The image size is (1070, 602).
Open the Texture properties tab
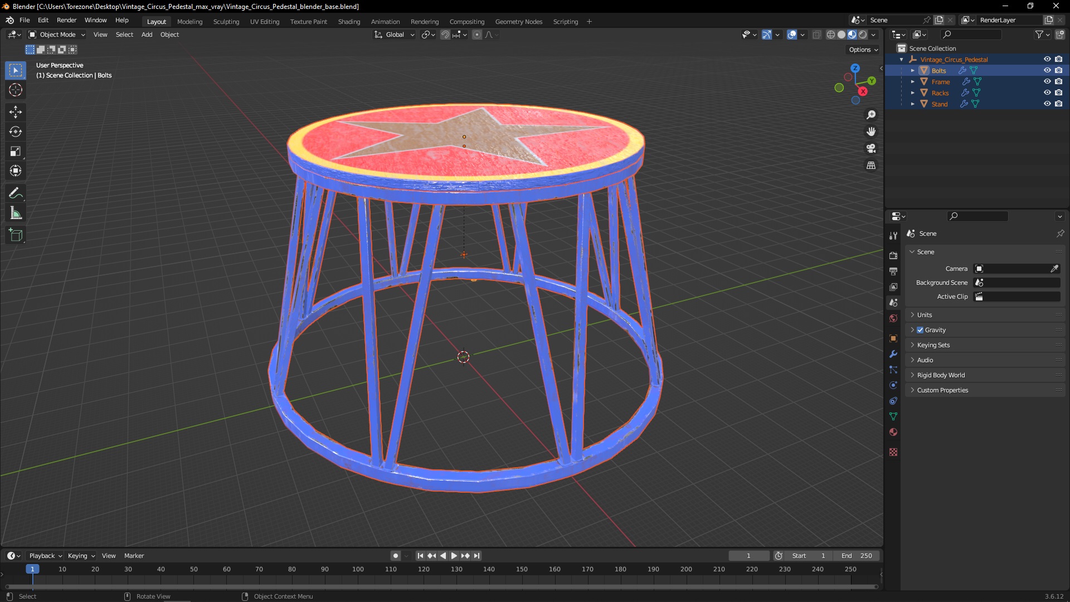point(893,452)
